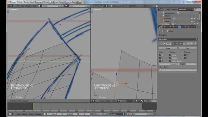
Task: Select Lamp in the outliner
Action: click(167, 21)
